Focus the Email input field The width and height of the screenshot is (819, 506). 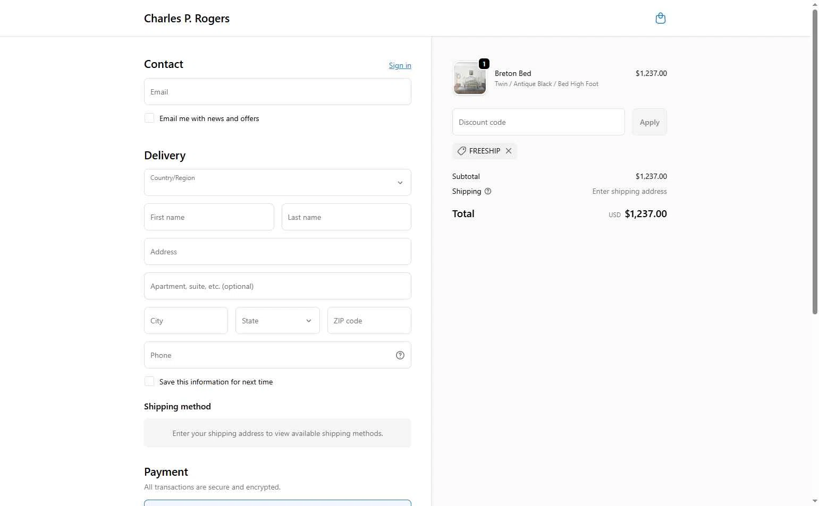pos(277,92)
